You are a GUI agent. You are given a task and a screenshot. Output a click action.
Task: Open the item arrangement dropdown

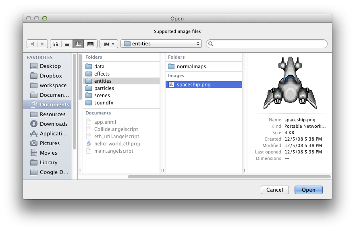(108, 43)
